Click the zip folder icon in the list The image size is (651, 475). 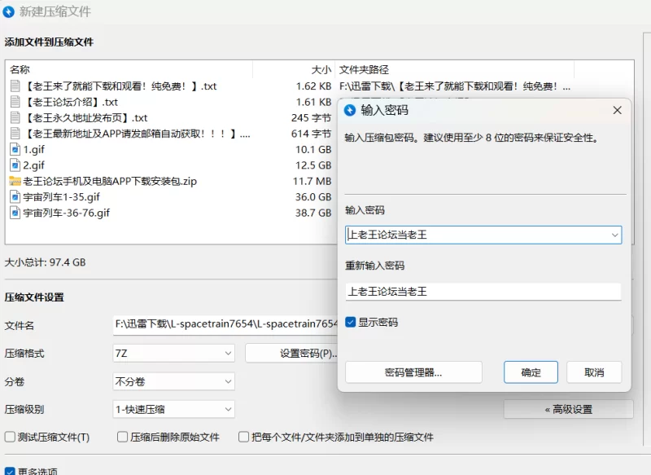click(15, 181)
